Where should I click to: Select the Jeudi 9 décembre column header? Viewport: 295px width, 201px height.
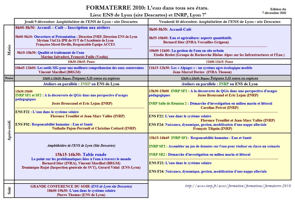click(81, 22)
